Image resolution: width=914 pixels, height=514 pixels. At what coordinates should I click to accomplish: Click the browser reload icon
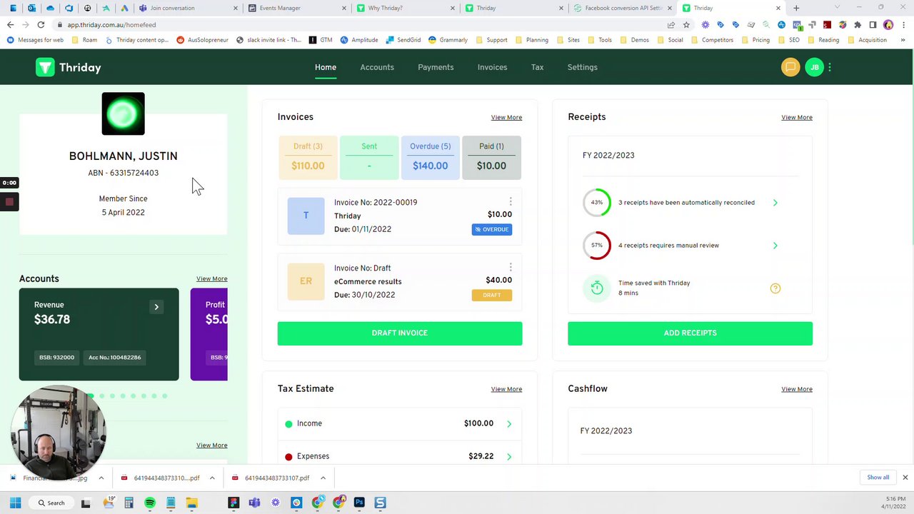click(x=41, y=24)
